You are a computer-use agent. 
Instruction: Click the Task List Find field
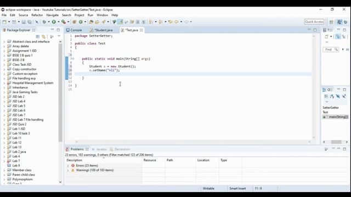click(331, 50)
